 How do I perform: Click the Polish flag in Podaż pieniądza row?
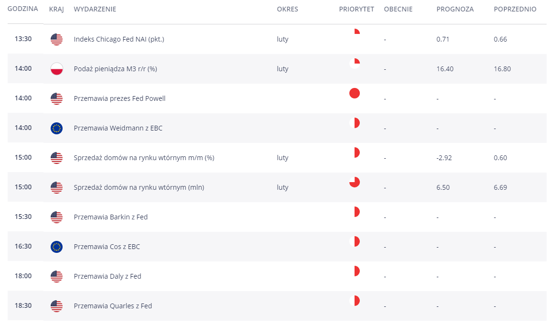[x=56, y=69]
